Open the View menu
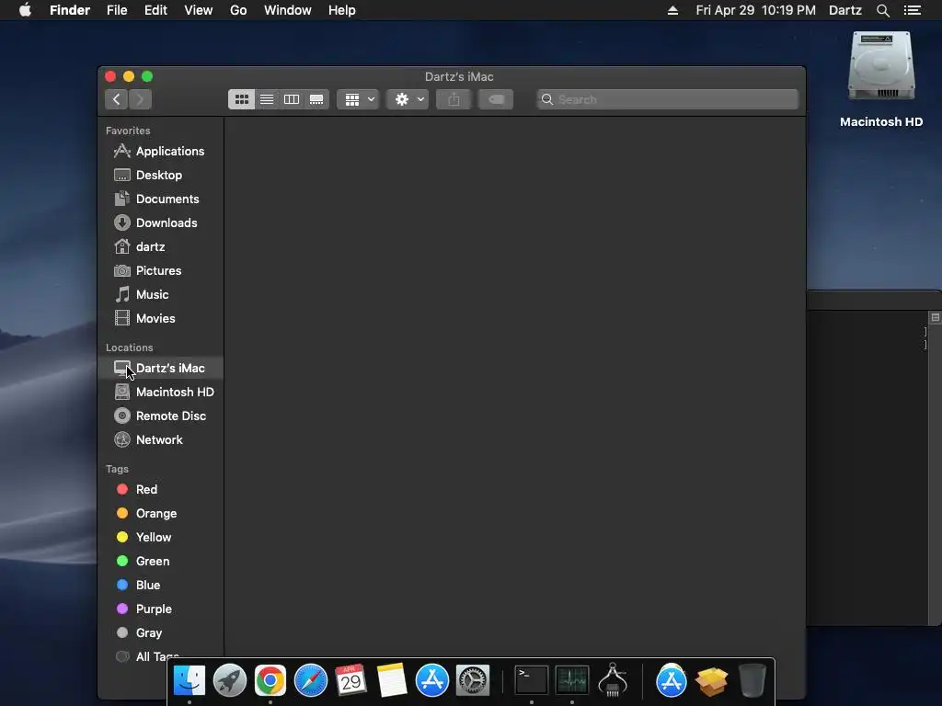The height and width of the screenshot is (706, 942). [x=199, y=10]
